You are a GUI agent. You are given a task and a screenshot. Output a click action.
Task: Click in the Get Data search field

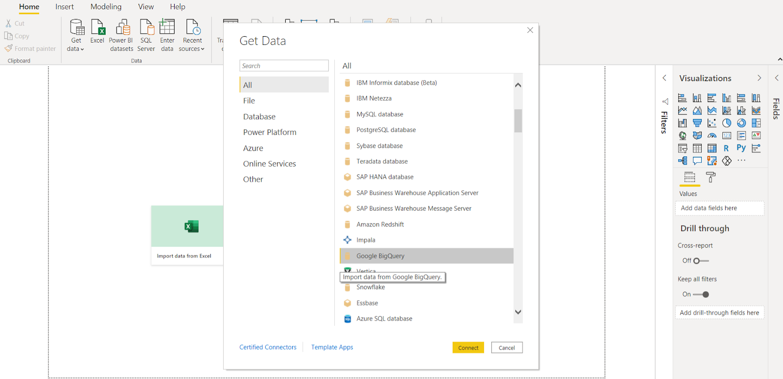(x=284, y=66)
